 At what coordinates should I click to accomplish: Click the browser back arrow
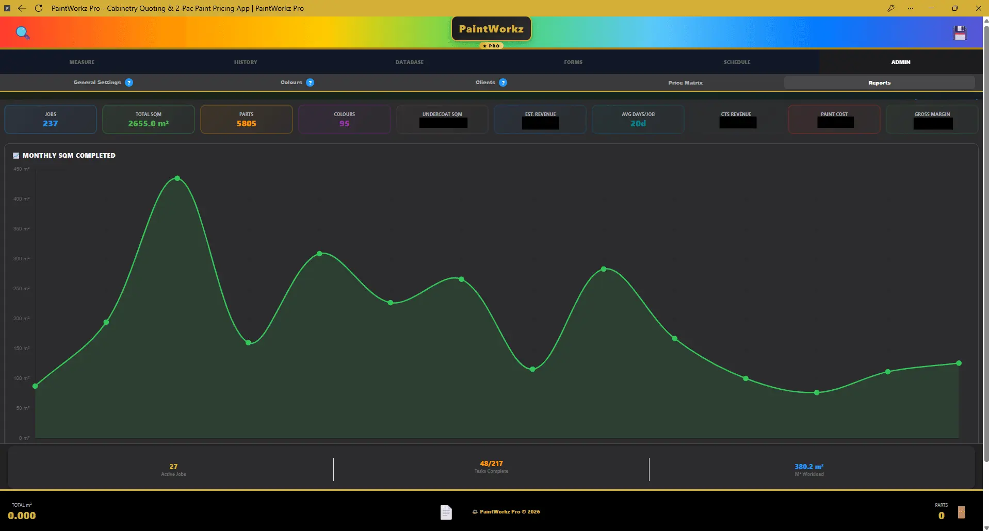22,8
